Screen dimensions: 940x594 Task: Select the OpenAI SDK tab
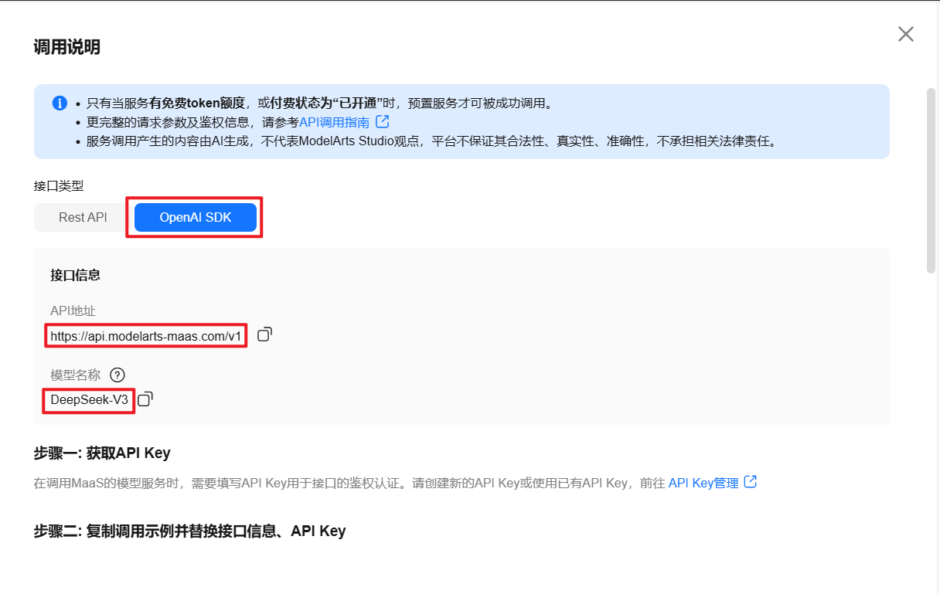[195, 218]
